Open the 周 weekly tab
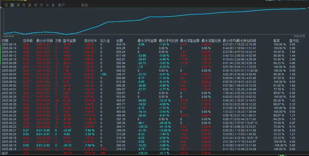The width and height of the screenshot is (309, 156). [18, 5]
